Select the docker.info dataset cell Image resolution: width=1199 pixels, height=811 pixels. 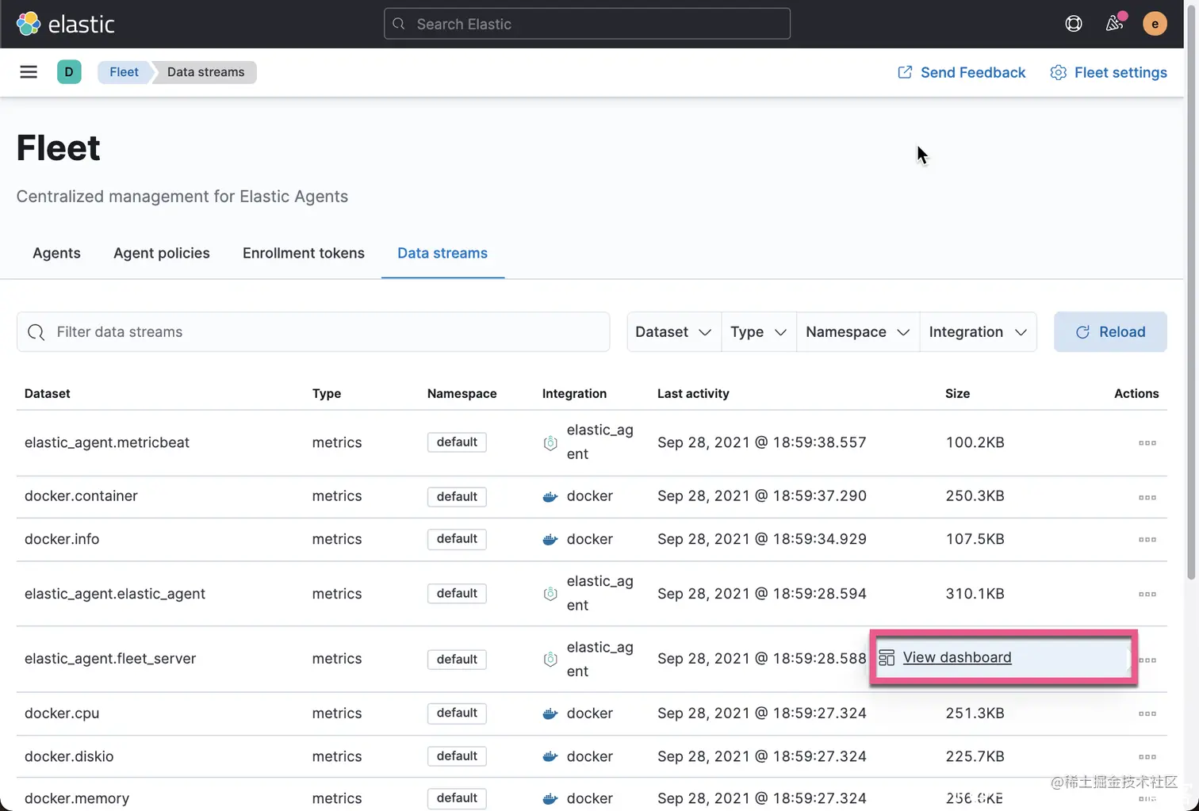click(62, 539)
